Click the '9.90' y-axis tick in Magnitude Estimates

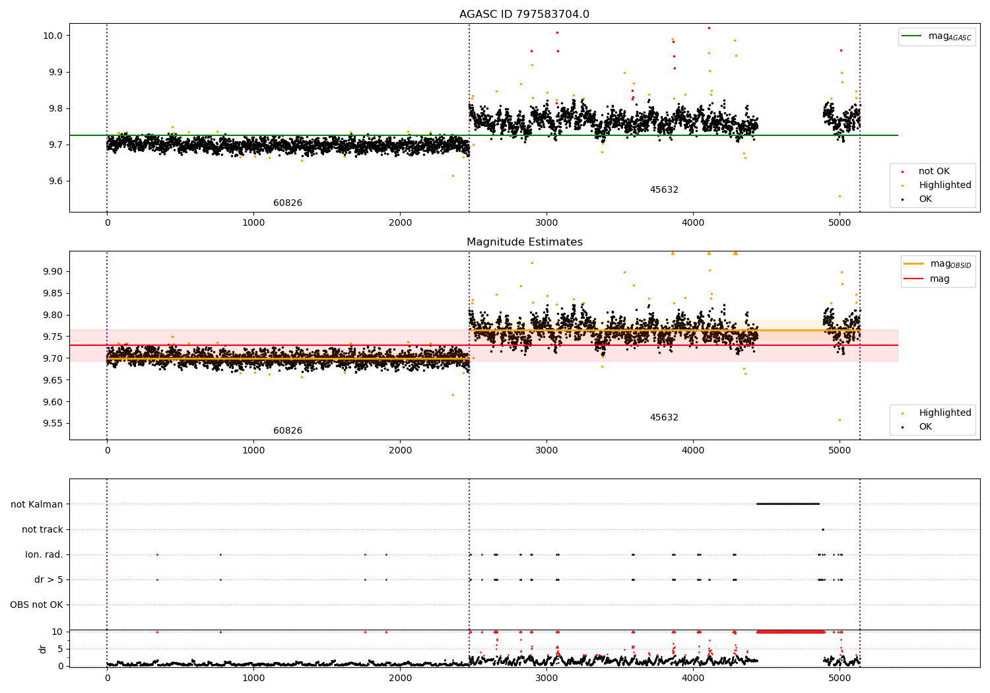coord(53,271)
